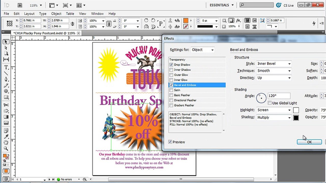
Task: Toggle constrain proportions chain for scaling
Action: click(x=109, y=24)
